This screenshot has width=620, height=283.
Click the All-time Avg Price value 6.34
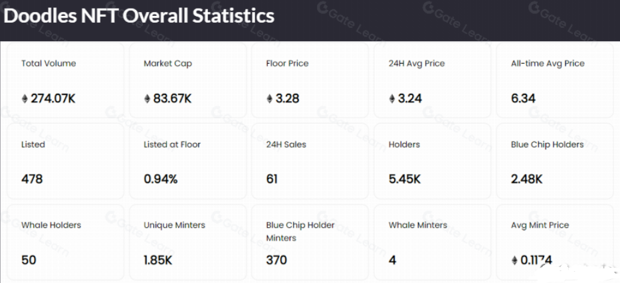(523, 98)
